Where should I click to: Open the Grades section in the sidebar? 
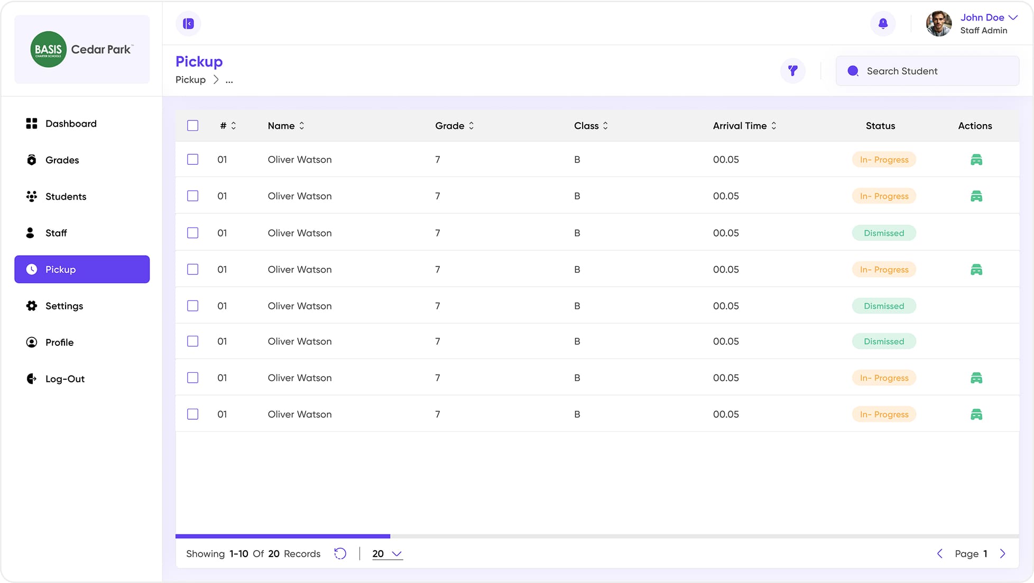(62, 160)
